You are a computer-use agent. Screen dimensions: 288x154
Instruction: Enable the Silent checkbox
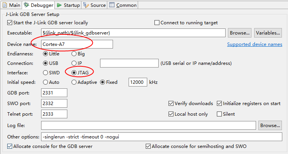(219, 114)
